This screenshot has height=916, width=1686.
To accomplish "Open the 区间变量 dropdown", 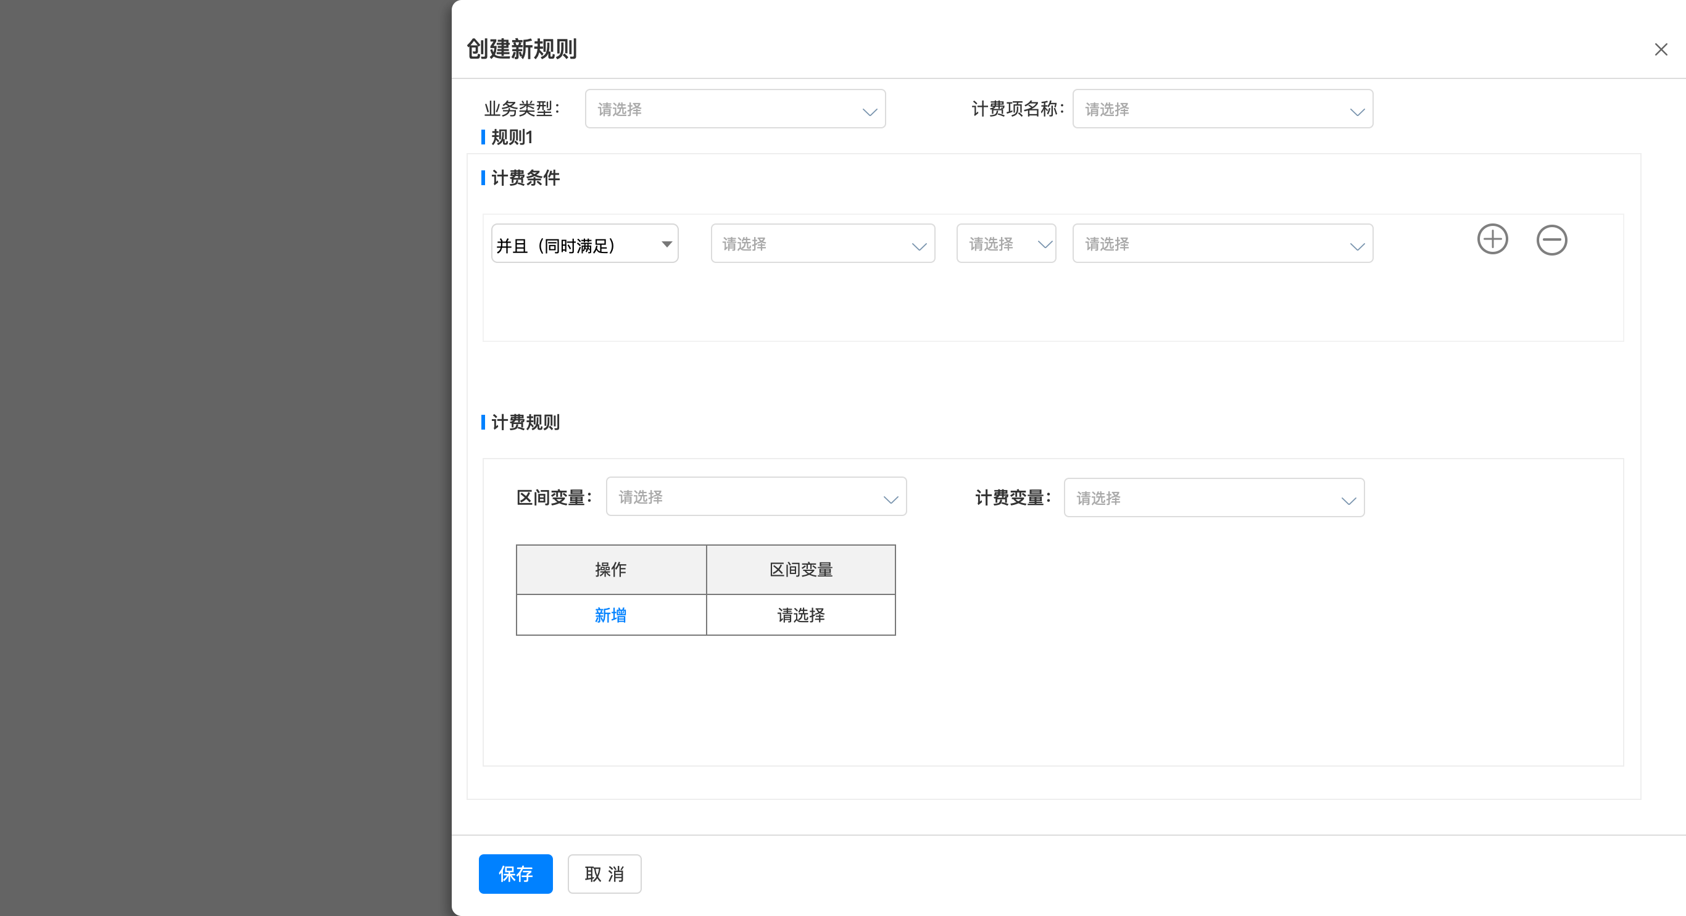I will (756, 496).
